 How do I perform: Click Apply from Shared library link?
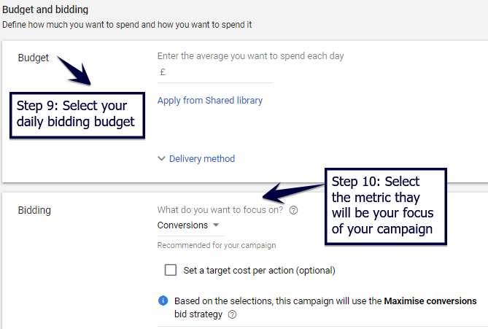coord(210,101)
